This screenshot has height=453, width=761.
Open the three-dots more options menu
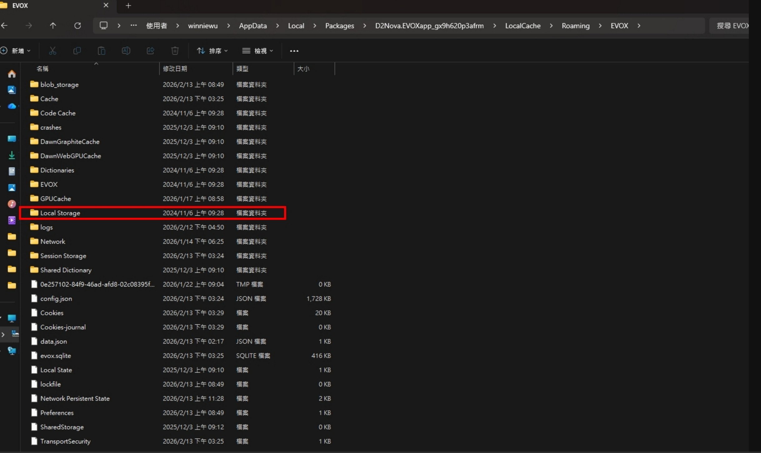tap(294, 51)
